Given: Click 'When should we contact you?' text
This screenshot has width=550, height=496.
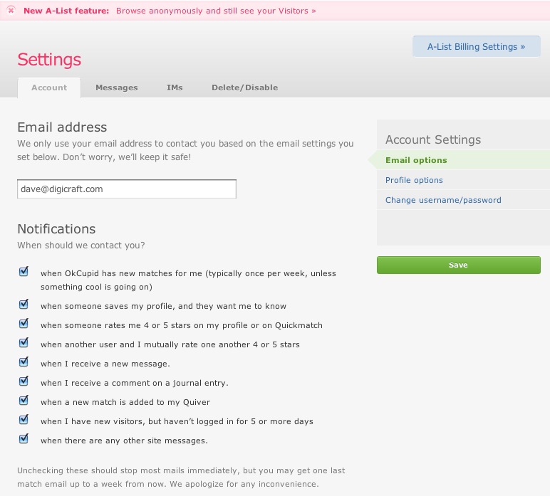Looking at the screenshot, I should [x=81, y=246].
